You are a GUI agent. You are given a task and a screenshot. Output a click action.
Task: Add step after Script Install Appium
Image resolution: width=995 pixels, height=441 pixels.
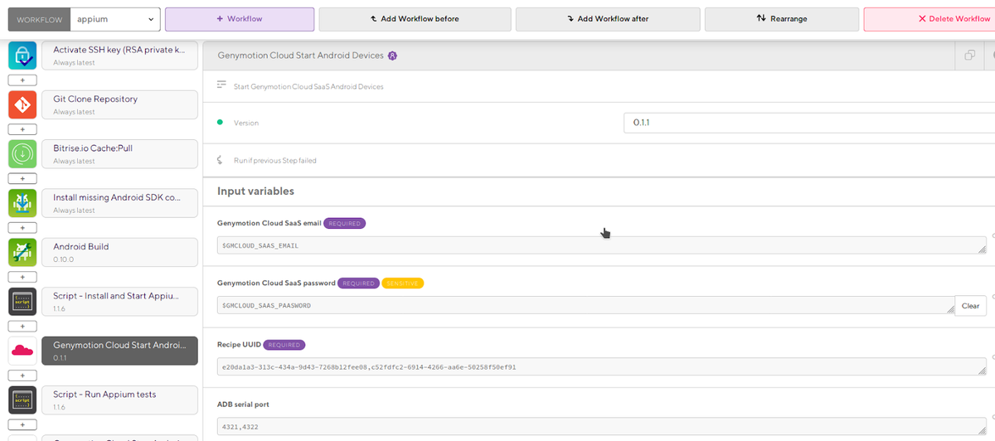22,327
